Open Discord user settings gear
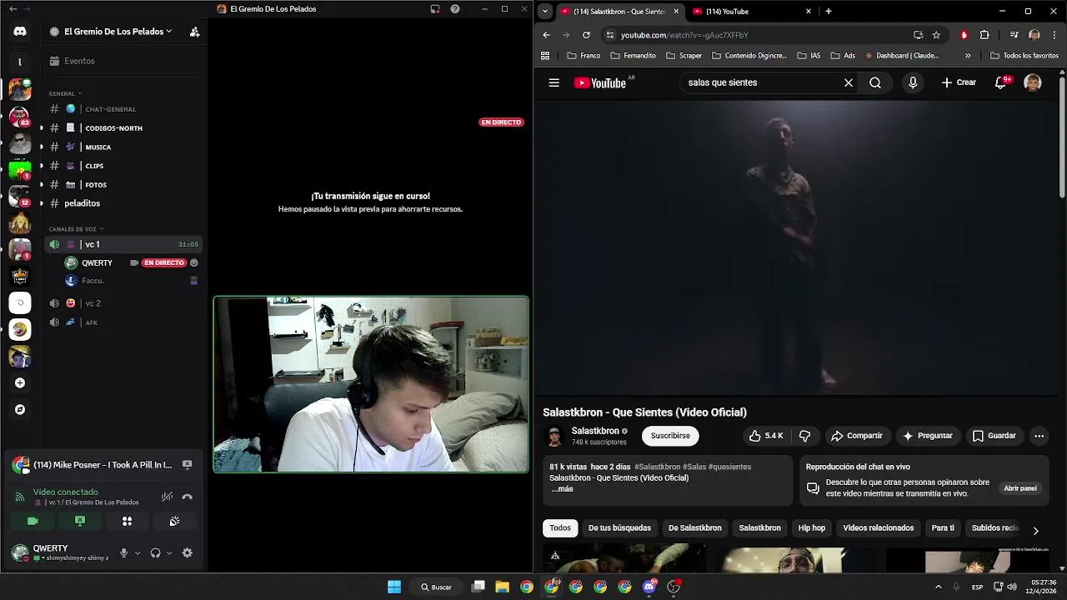The height and width of the screenshot is (600, 1067). point(187,552)
